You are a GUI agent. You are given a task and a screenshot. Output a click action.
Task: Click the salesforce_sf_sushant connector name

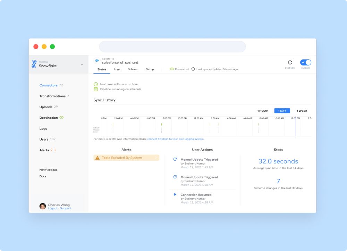tap(120, 62)
